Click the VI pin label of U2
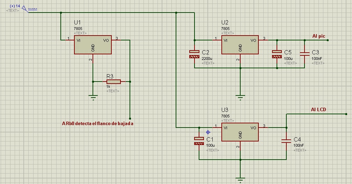Image resolution: width=352 pixels, height=184 pixels. tap(225, 40)
